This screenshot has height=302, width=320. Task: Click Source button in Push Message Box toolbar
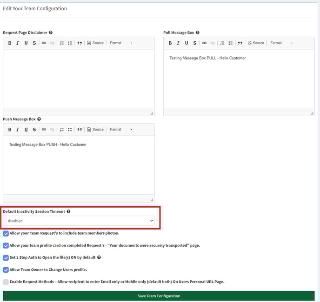(95, 130)
